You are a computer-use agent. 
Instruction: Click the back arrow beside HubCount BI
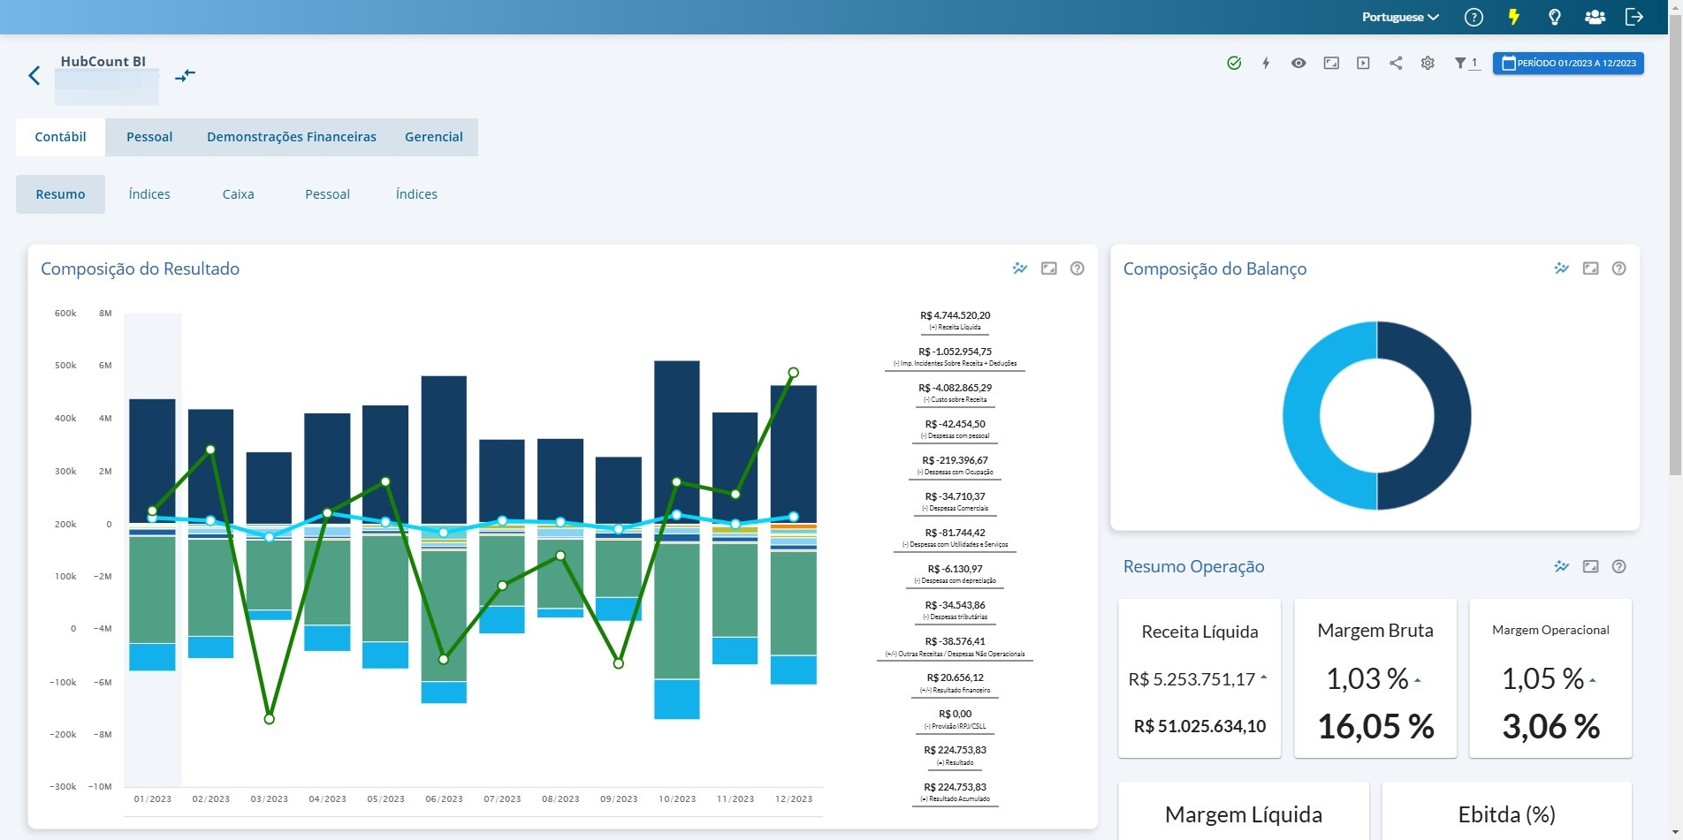(34, 76)
